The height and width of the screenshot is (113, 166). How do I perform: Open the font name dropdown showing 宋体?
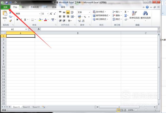point(40,14)
